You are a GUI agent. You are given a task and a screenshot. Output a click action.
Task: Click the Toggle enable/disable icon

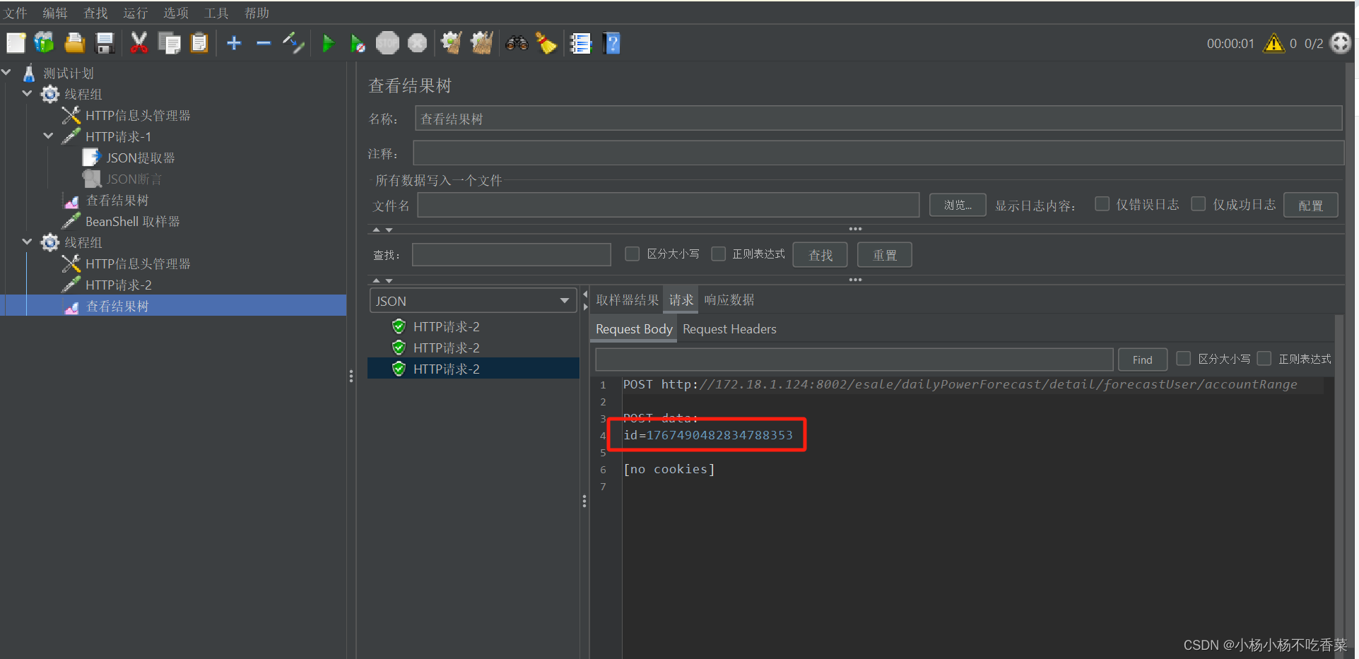293,43
